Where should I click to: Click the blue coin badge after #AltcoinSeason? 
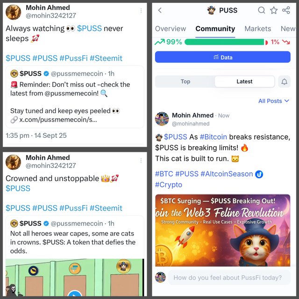(x=259, y=174)
